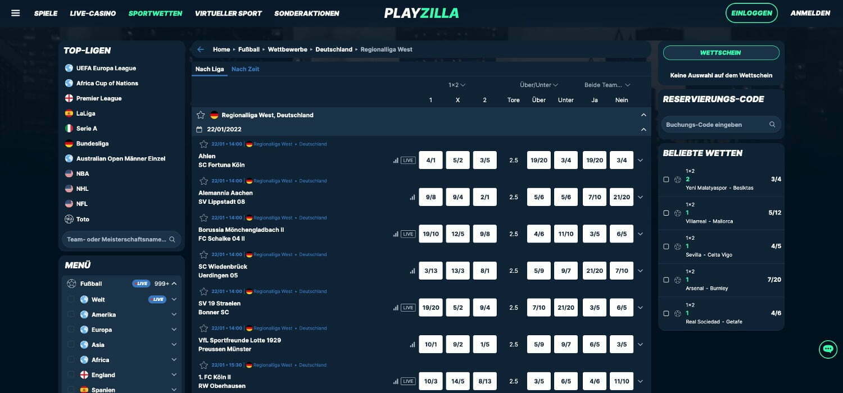This screenshot has height=393, width=843.
Task: Open Premier League in Top-Ligen
Action: tap(99, 98)
